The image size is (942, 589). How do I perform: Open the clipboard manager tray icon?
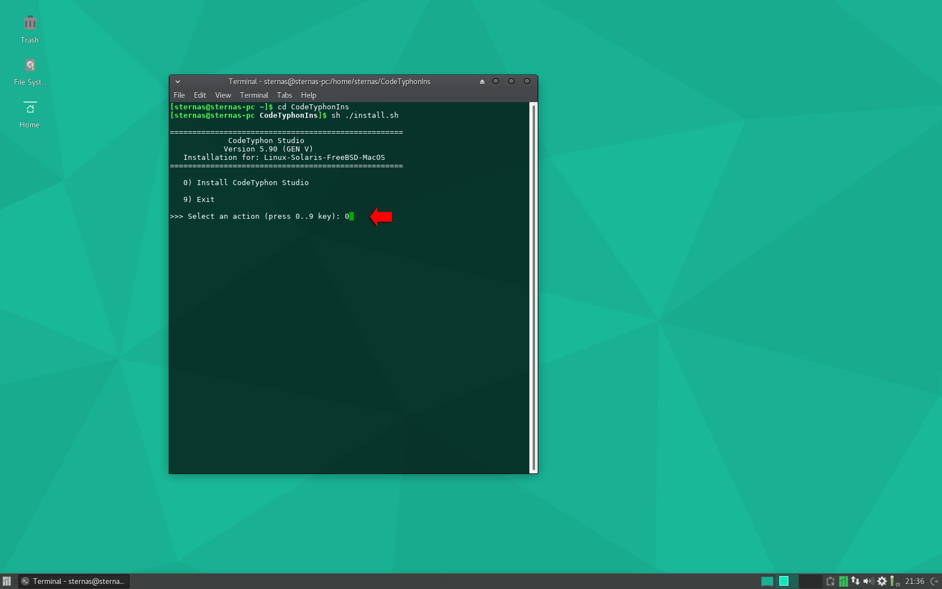pos(830,581)
